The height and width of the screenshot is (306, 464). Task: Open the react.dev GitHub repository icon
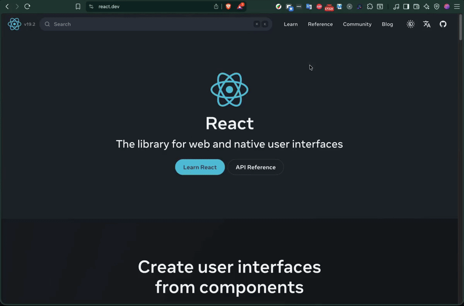(443, 24)
